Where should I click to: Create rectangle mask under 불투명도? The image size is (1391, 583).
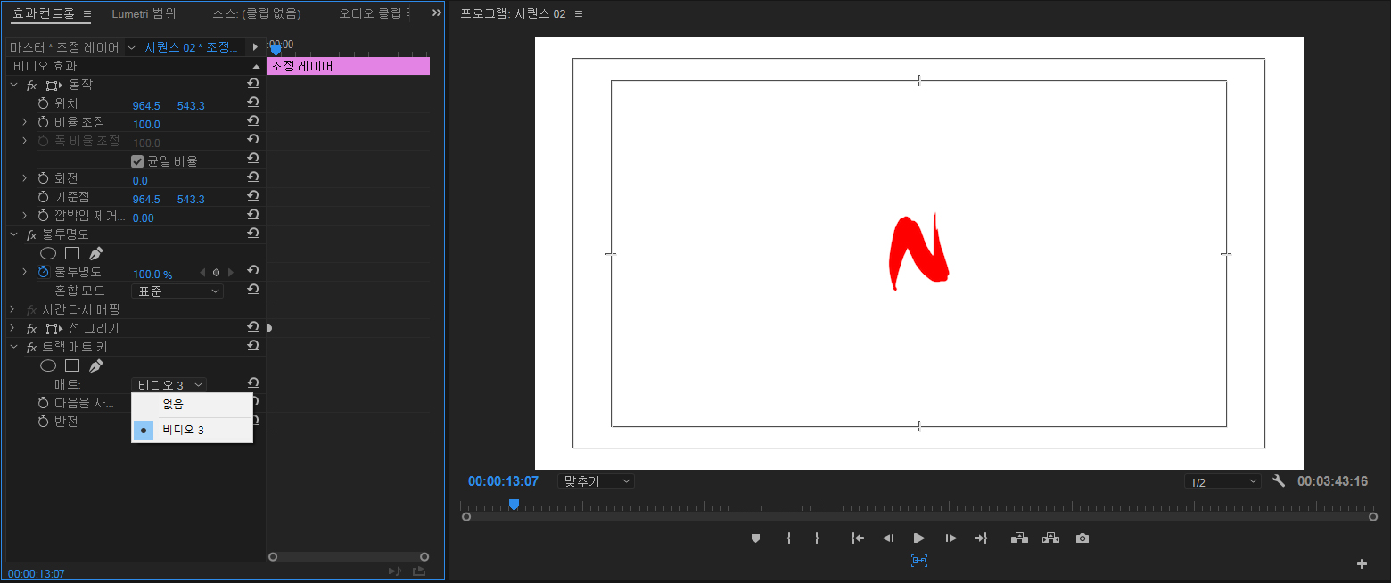click(x=72, y=253)
